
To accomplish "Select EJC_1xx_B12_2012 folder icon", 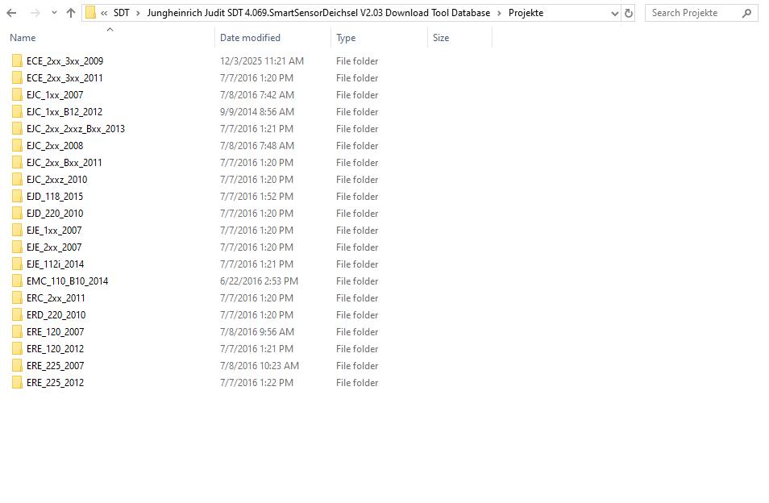I will pyautogui.click(x=17, y=112).
